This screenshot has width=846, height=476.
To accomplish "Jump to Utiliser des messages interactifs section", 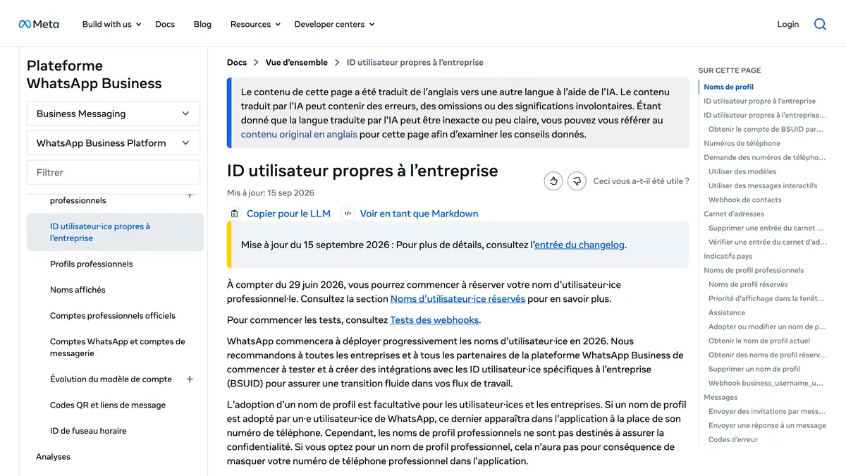I will 763,185.
